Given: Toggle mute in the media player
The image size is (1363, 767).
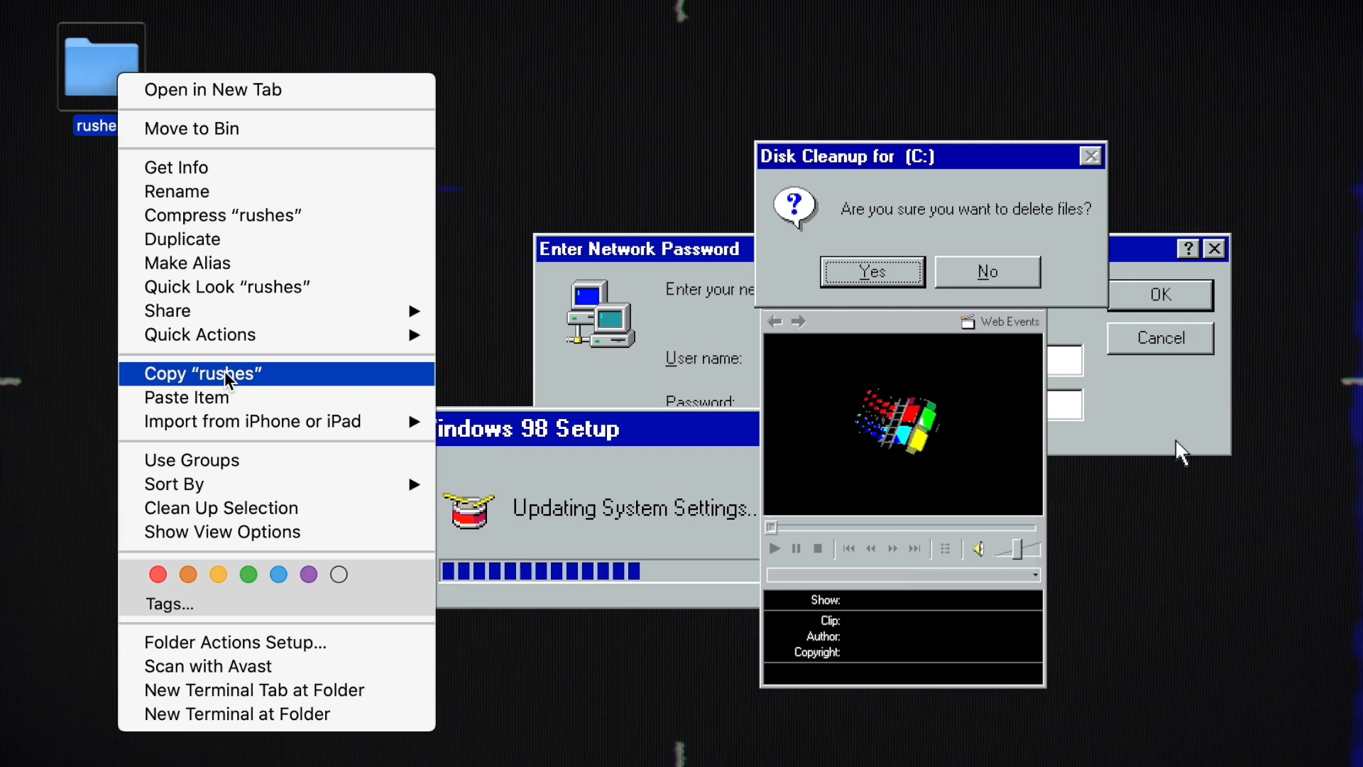Looking at the screenshot, I should point(979,549).
